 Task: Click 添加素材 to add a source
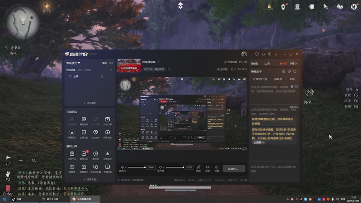(x=90, y=103)
